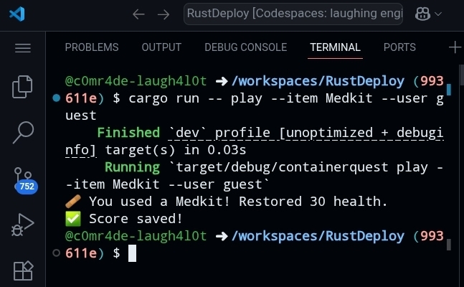The height and width of the screenshot is (287, 464).
Task: Open the Search view
Action: [23, 132]
